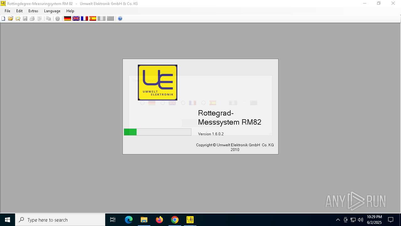This screenshot has width=401, height=226.
Task: Open the Extras menu
Action: coord(33,11)
